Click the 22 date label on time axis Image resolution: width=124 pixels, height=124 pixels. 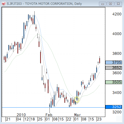69,119
